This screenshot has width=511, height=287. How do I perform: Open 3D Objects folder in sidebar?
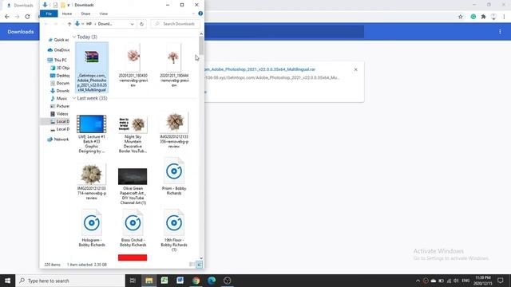60,68
